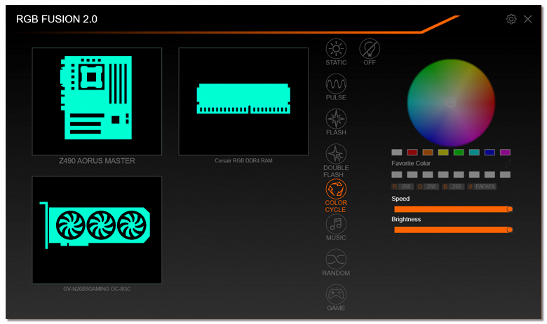Select the Game lighting mode

pos(336,295)
